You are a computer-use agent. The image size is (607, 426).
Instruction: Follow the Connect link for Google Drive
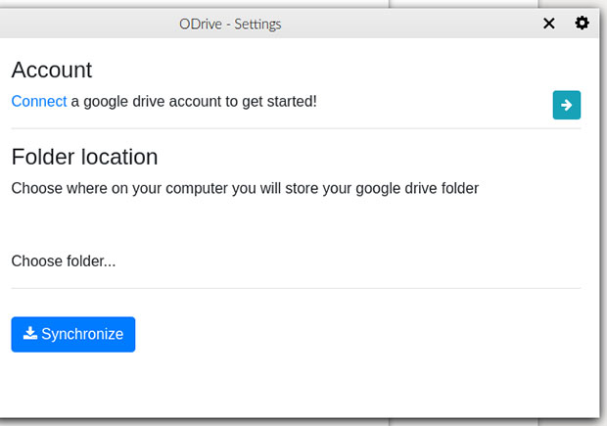pyautogui.click(x=39, y=102)
